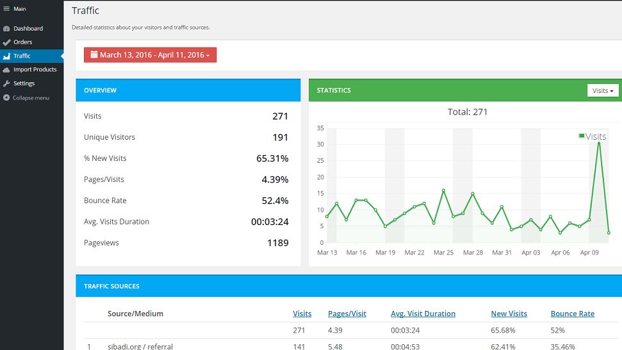Click the Orders checkmark icon
The height and width of the screenshot is (350, 622).
point(6,42)
